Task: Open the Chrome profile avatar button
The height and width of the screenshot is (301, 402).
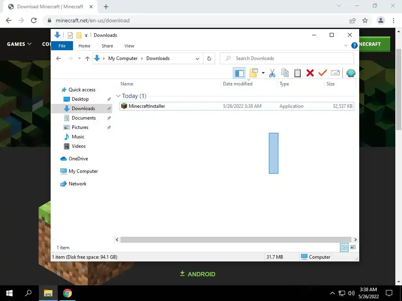Action: [x=381, y=20]
